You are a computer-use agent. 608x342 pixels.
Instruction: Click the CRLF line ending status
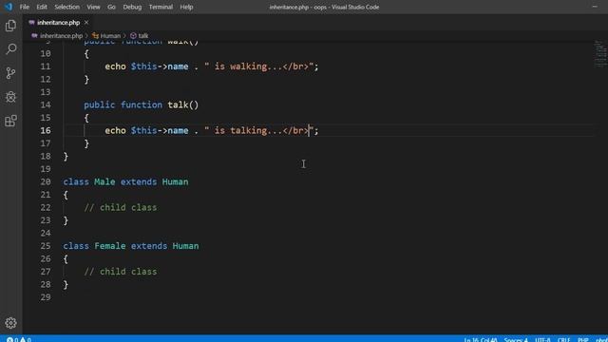point(563,339)
